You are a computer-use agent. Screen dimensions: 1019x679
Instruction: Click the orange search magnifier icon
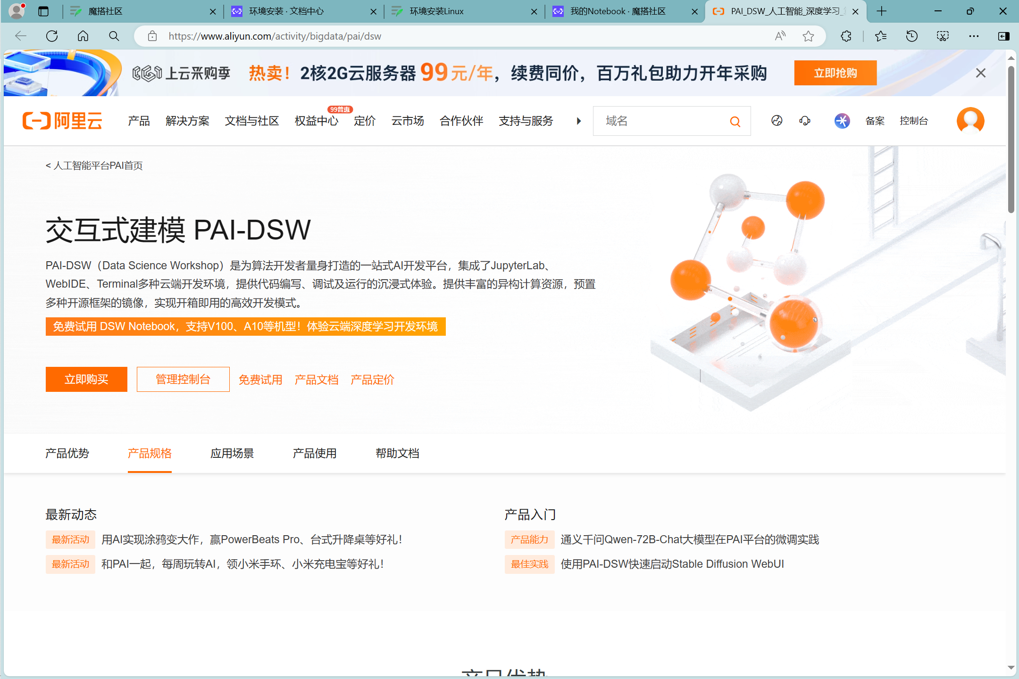(x=735, y=122)
